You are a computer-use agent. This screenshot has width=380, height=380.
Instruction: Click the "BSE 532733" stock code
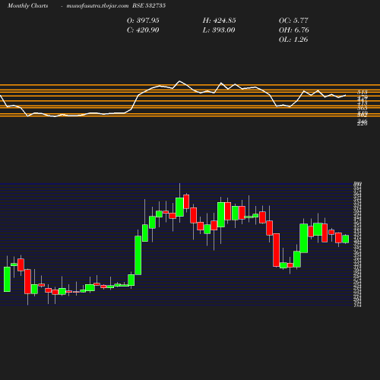pyautogui.click(x=149, y=5)
